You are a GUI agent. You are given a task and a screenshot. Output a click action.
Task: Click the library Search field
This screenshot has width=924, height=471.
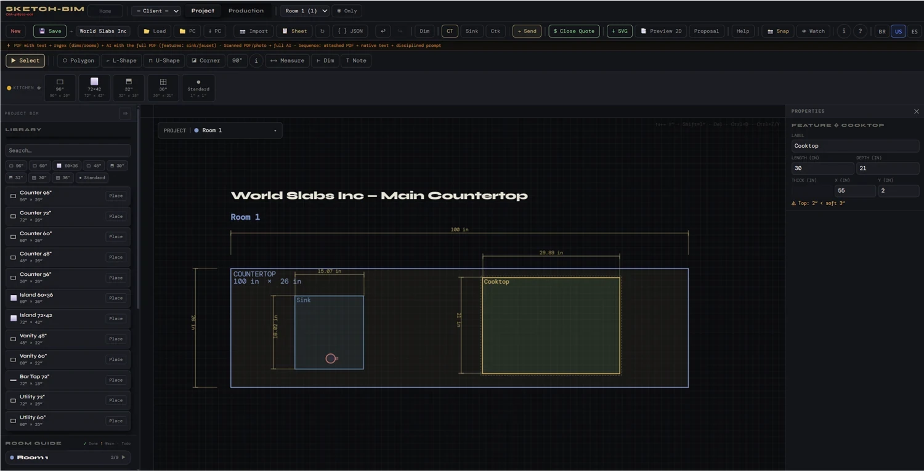68,150
